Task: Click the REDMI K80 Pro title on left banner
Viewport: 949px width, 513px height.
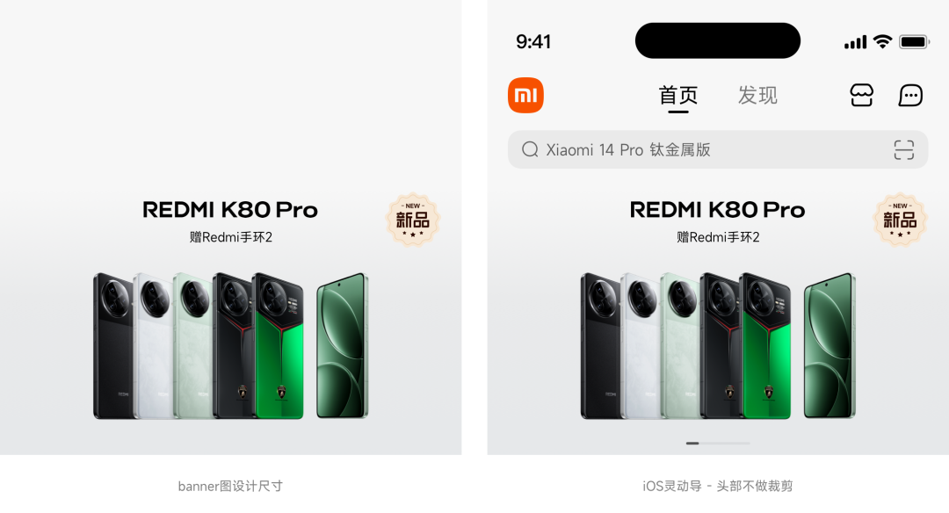Action: pyautogui.click(x=230, y=210)
